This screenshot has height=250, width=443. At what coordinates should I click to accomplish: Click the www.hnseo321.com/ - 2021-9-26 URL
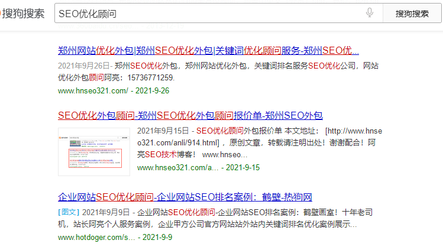point(114,91)
